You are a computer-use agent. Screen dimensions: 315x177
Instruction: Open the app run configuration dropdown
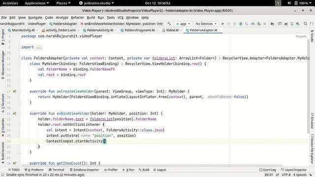point(183,24)
